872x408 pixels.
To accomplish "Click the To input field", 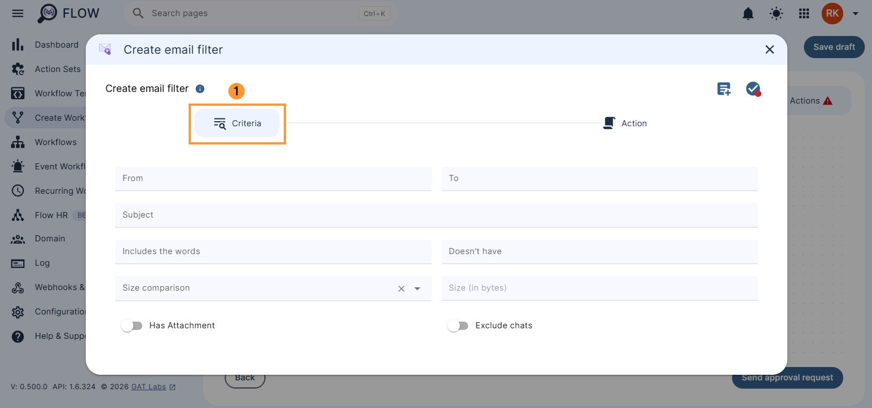I will click(x=600, y=179).
